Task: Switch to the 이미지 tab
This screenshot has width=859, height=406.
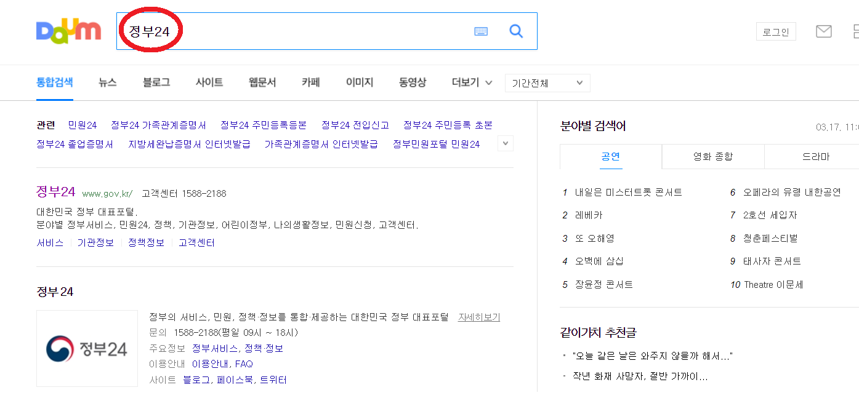Action: click(360, 82)
